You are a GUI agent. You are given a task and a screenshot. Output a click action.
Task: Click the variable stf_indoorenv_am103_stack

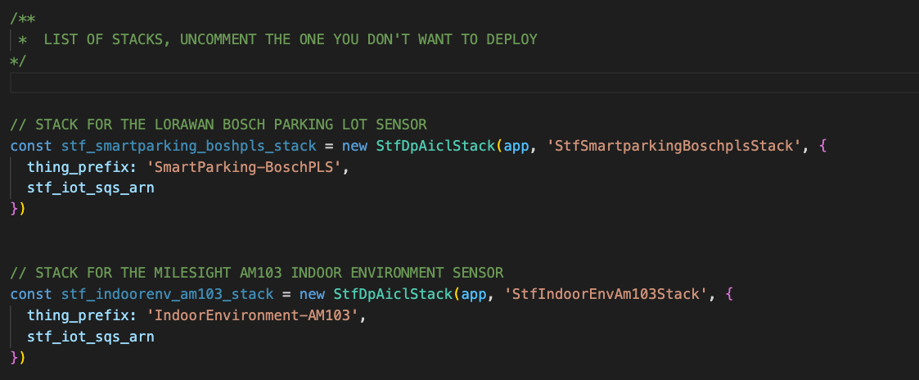pyautogui.click(x=168, y=294)
